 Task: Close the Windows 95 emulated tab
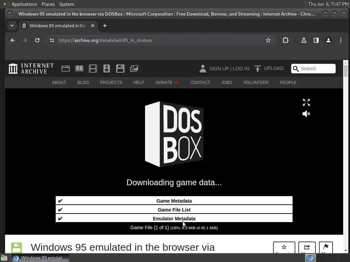coord(92,26)
